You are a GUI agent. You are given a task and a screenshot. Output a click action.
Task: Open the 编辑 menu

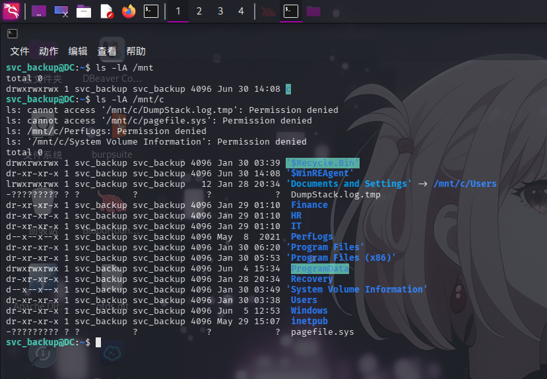tap(77, 52)
